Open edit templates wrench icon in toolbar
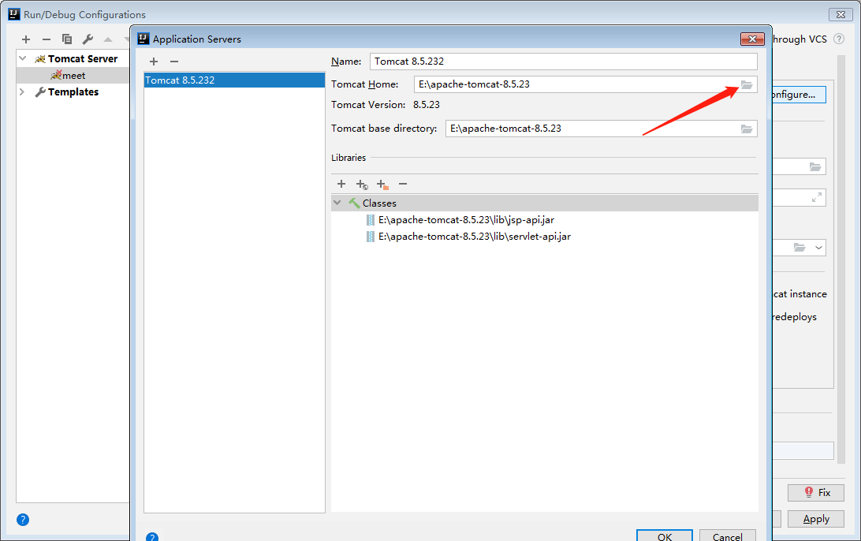Image resolution: width=861 pixels, height=541 pixels. pos(88,39)
